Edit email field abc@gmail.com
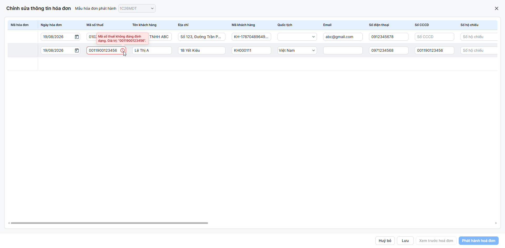Screen dimensions: 505x248 pos(343,37)
